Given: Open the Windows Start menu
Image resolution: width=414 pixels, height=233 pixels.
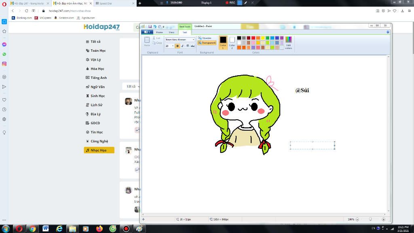Looking at the screenshot, I should pos(6,229).
